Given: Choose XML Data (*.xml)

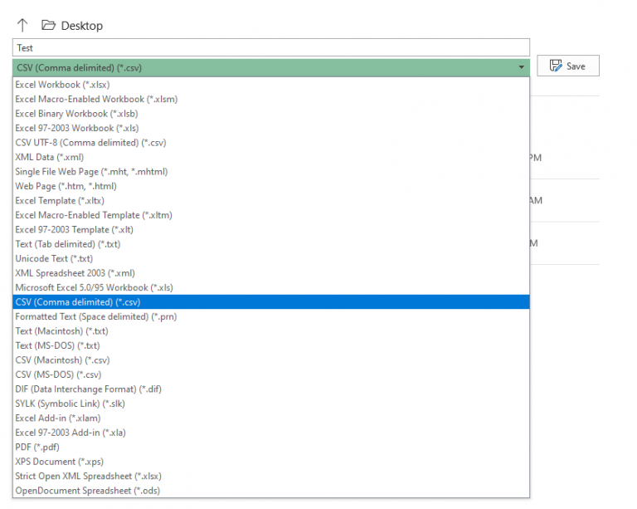Looking at the screenshot, I should click(271, 157).
